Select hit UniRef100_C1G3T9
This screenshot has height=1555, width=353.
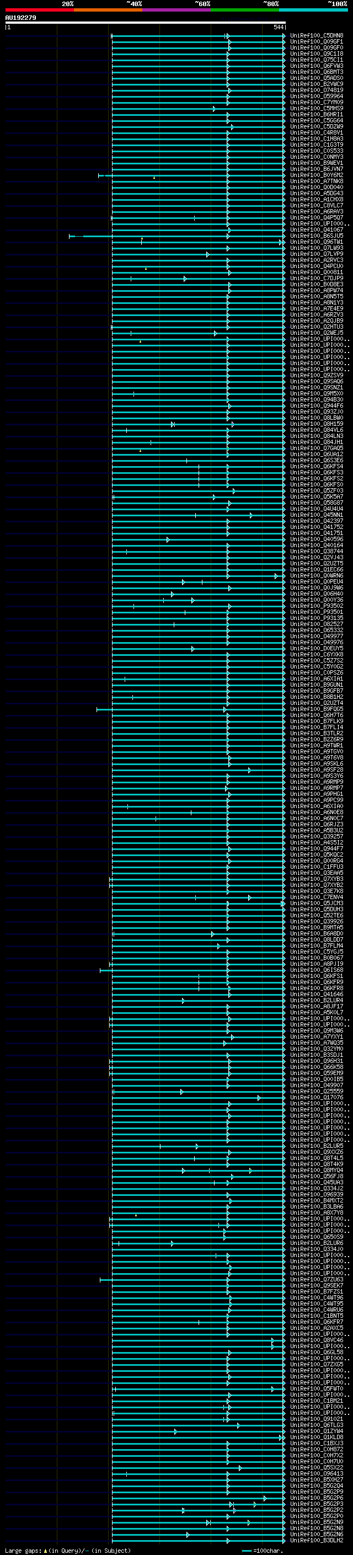tap(316, 145)
